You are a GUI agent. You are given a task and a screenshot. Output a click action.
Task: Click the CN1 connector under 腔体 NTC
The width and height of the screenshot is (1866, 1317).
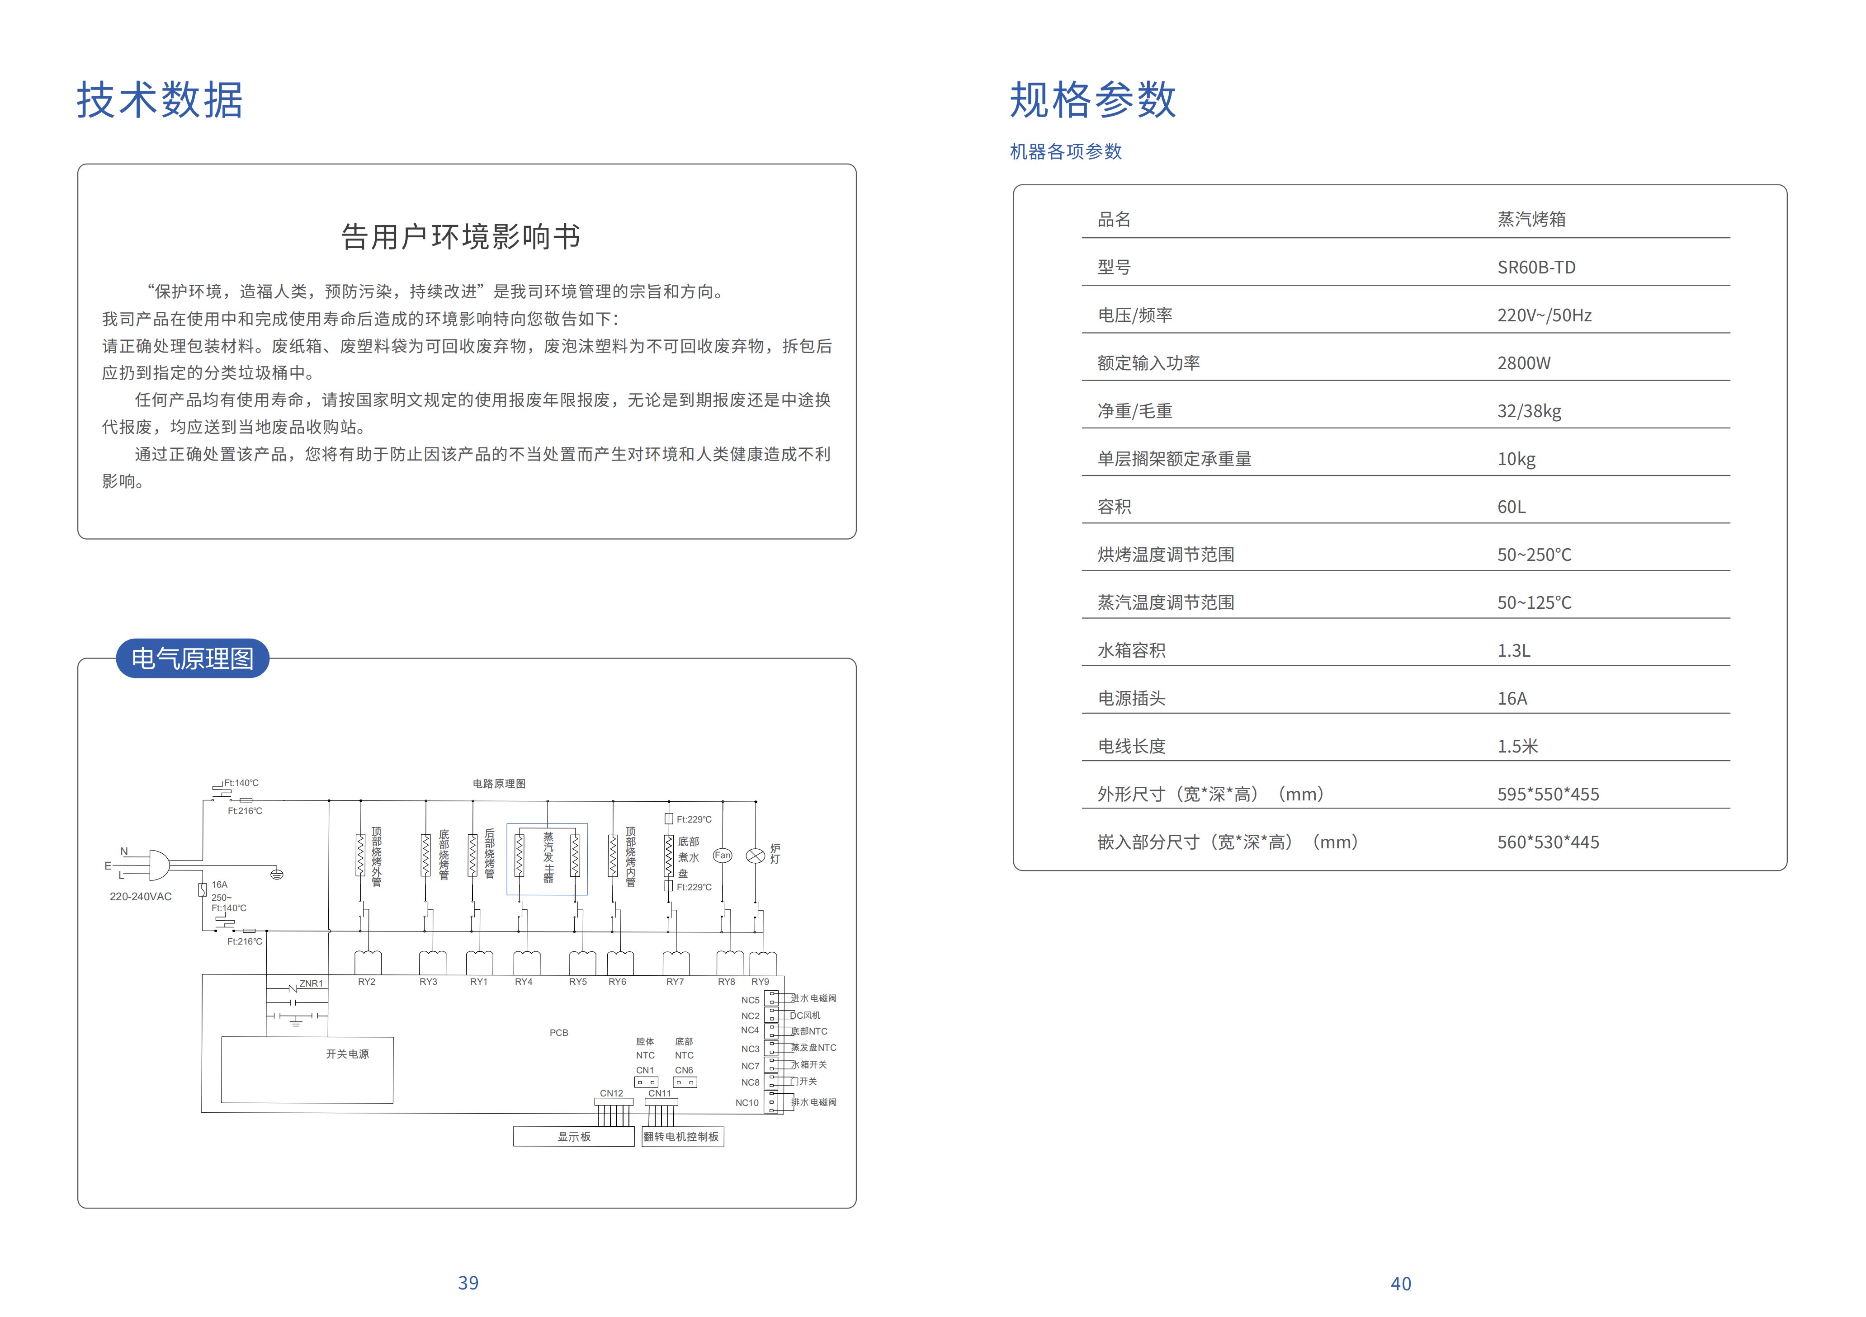[646, 1082]
